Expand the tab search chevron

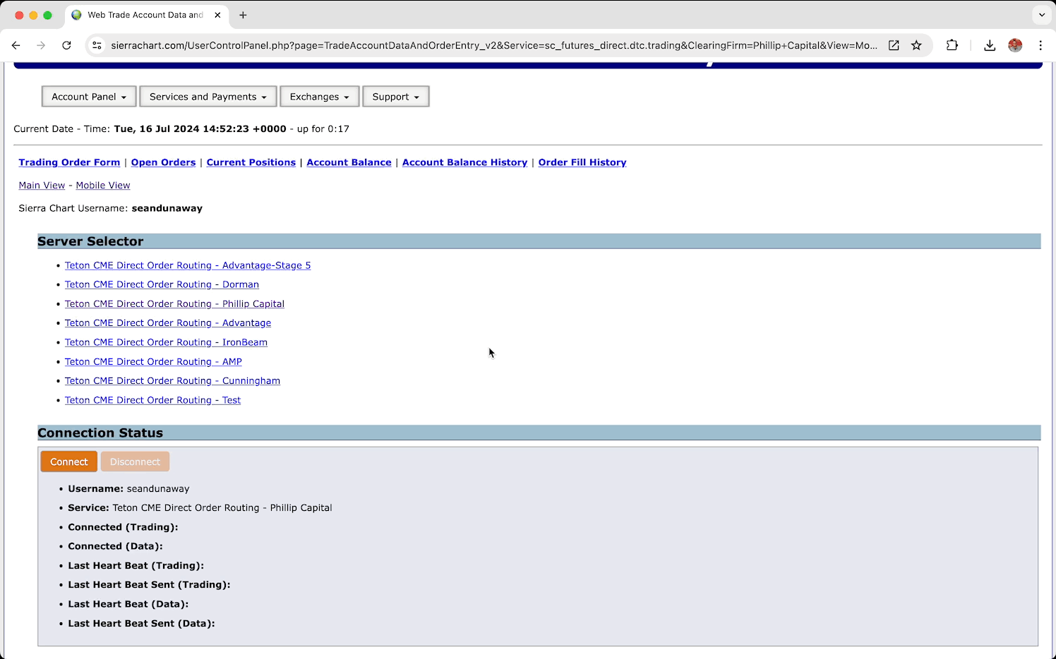click(x=1042, y=15)
